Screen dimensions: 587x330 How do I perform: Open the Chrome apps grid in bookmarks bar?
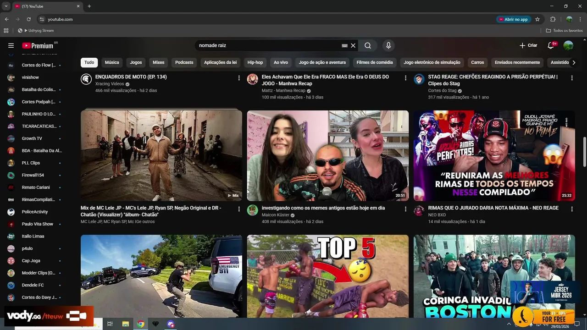pyautogui.click(x=6, y=30)
